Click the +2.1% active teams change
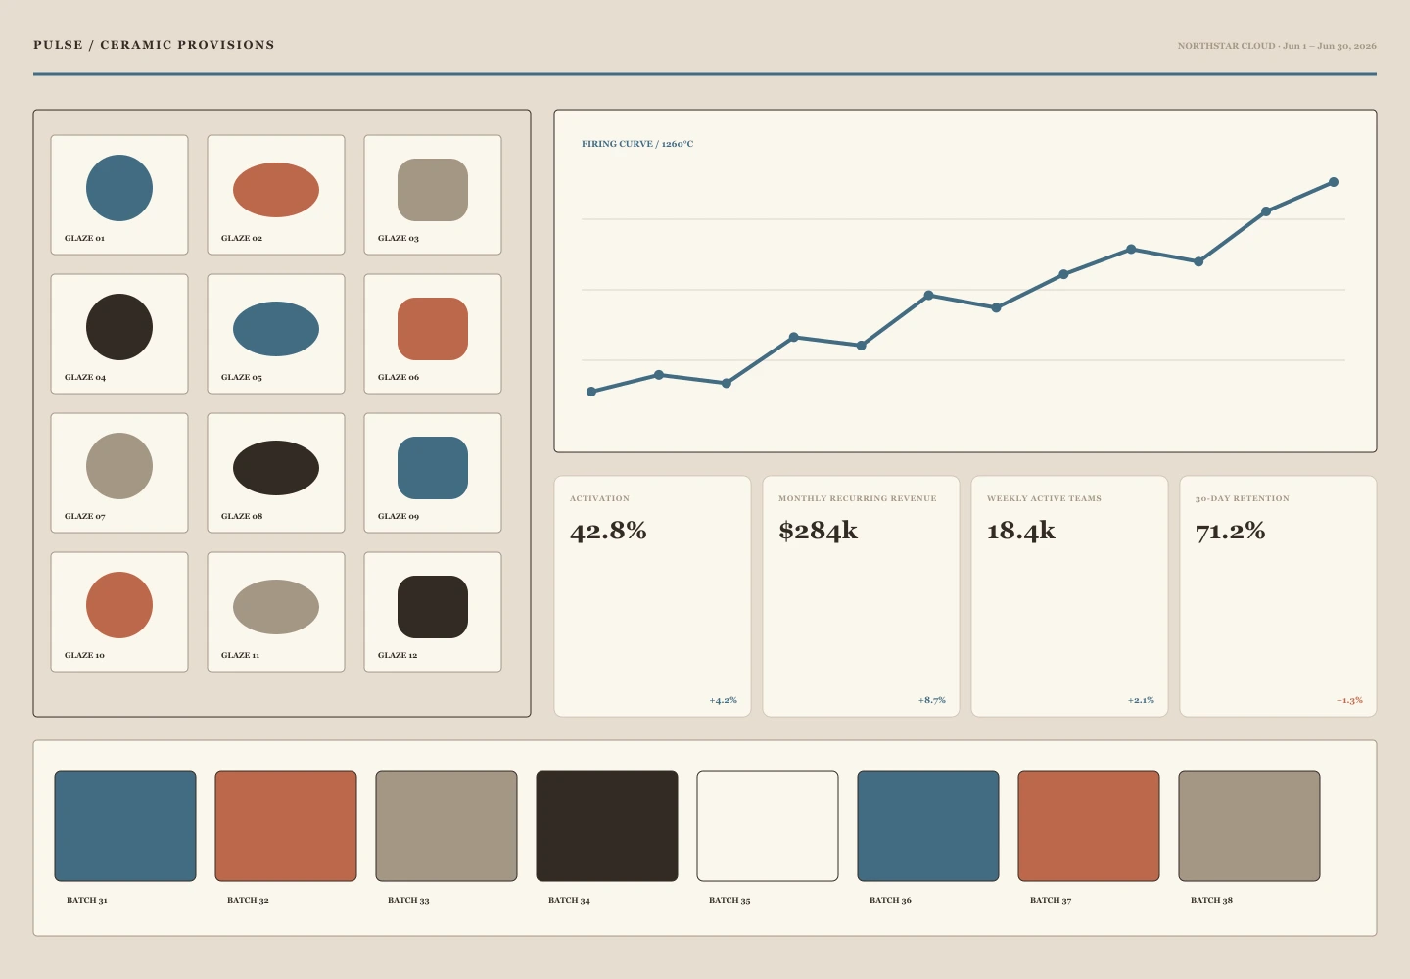Viewport: 1410px width, 979px height. 1141,701
